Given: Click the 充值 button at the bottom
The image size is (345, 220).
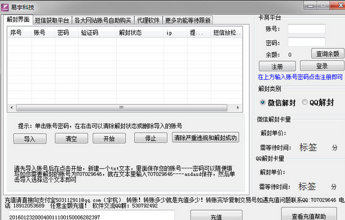Looking at the screenshot, I should coord(216,216).
